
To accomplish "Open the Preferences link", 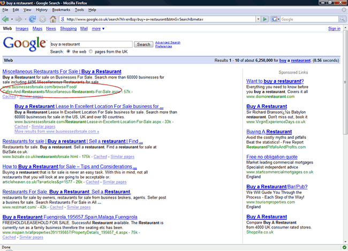I will click(164, 46).
